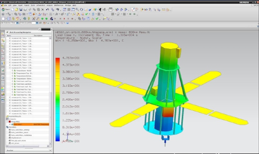The width and height of the screenshot is (259, 154).
Task: Click the white square icon in third toolbar row
Action: point(3,19)
